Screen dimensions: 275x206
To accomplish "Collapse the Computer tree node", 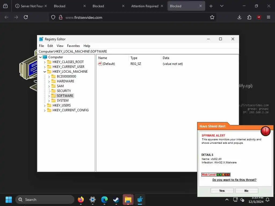I will [x=40, y=57].
